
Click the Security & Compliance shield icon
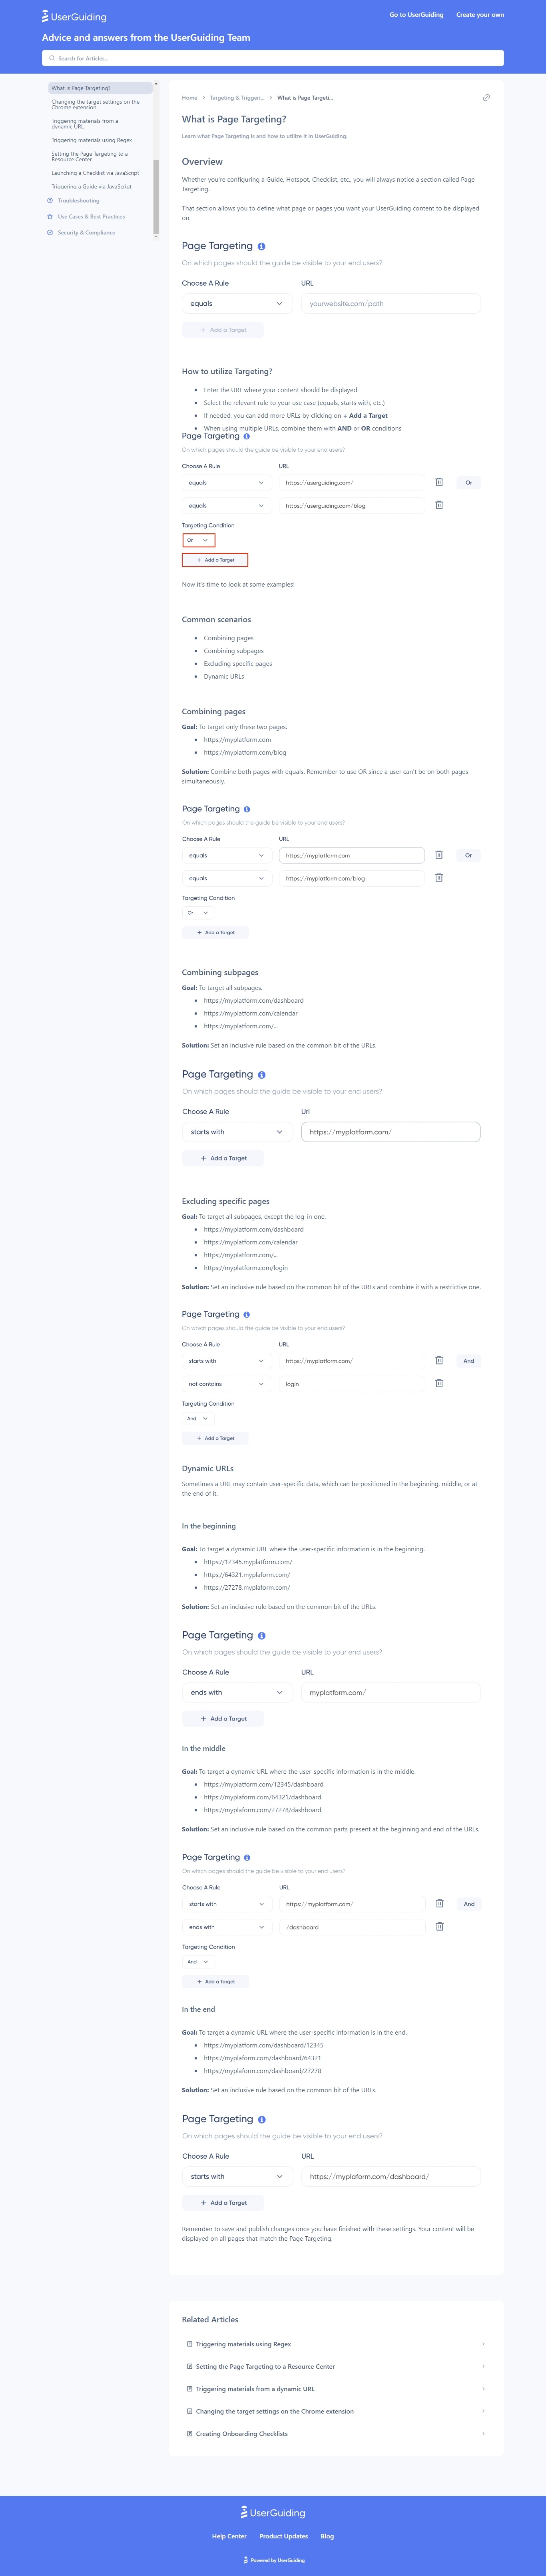[50, 233]
